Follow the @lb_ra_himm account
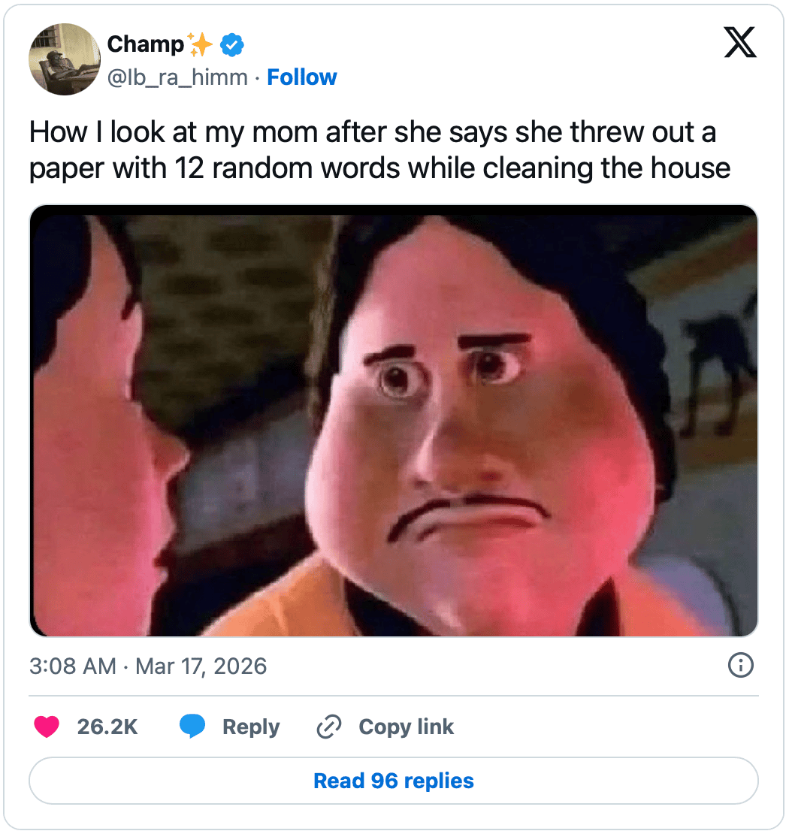This screenshot has width=789, height=834. click(x=301, y=77)
